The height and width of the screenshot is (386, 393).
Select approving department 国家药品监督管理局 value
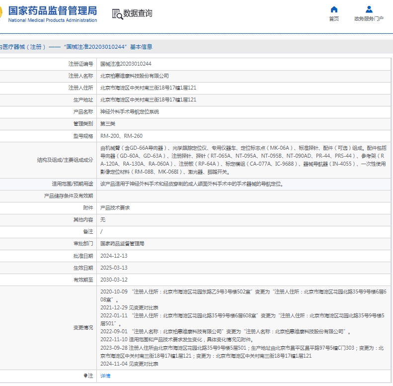tap(122, 244)
